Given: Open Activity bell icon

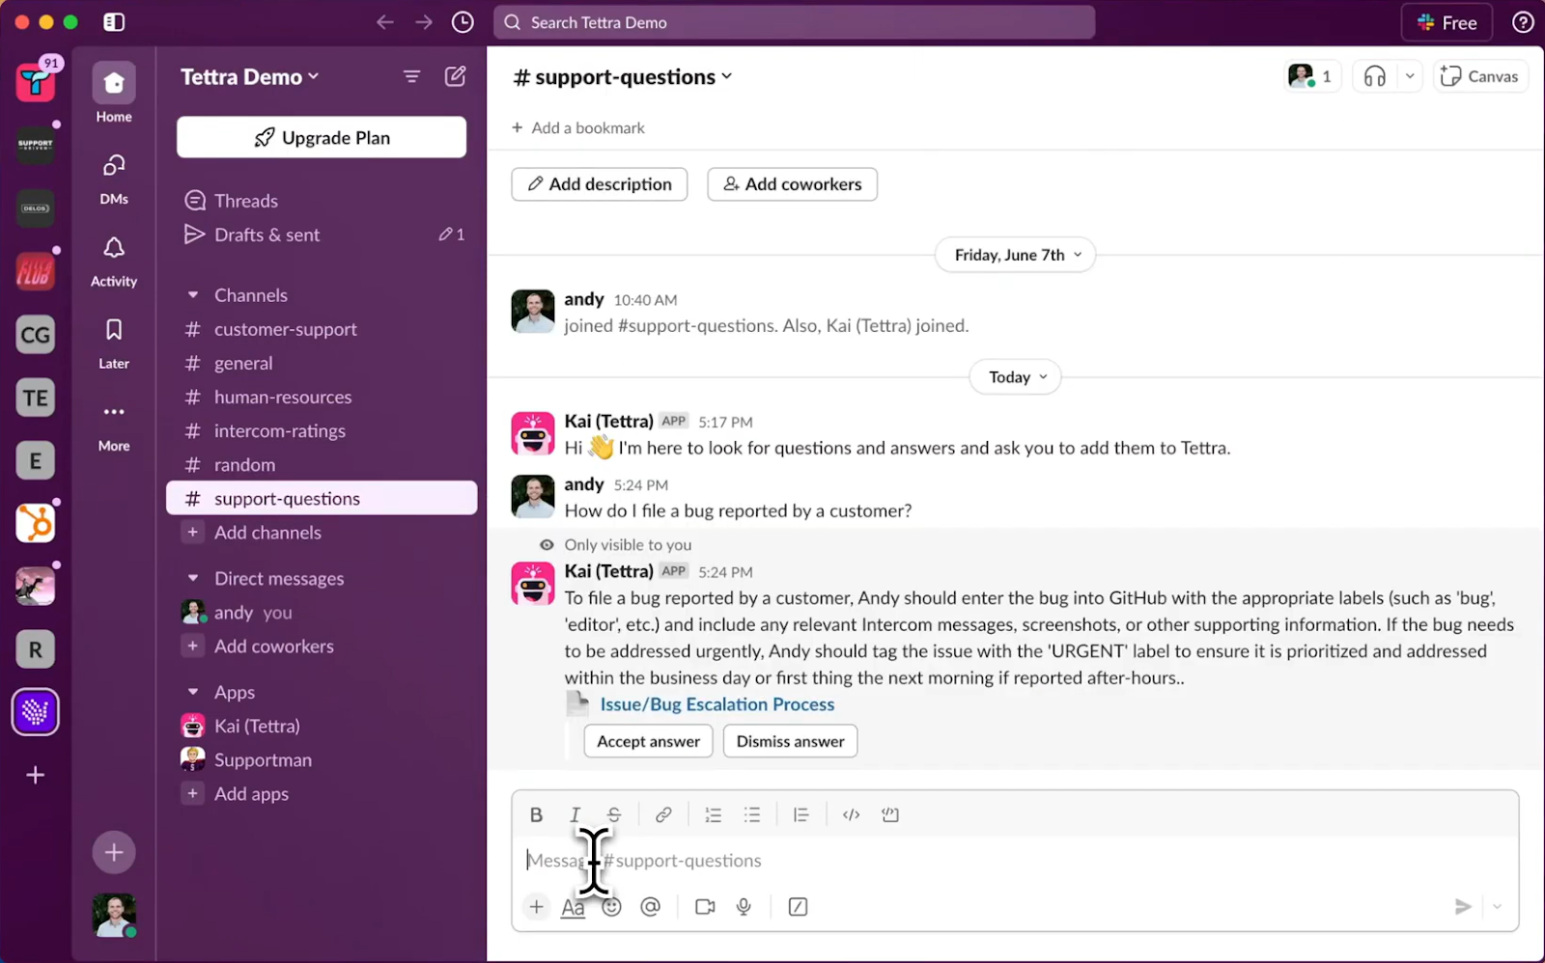Looking at the screenshot, I should click(x=114, y=261).
